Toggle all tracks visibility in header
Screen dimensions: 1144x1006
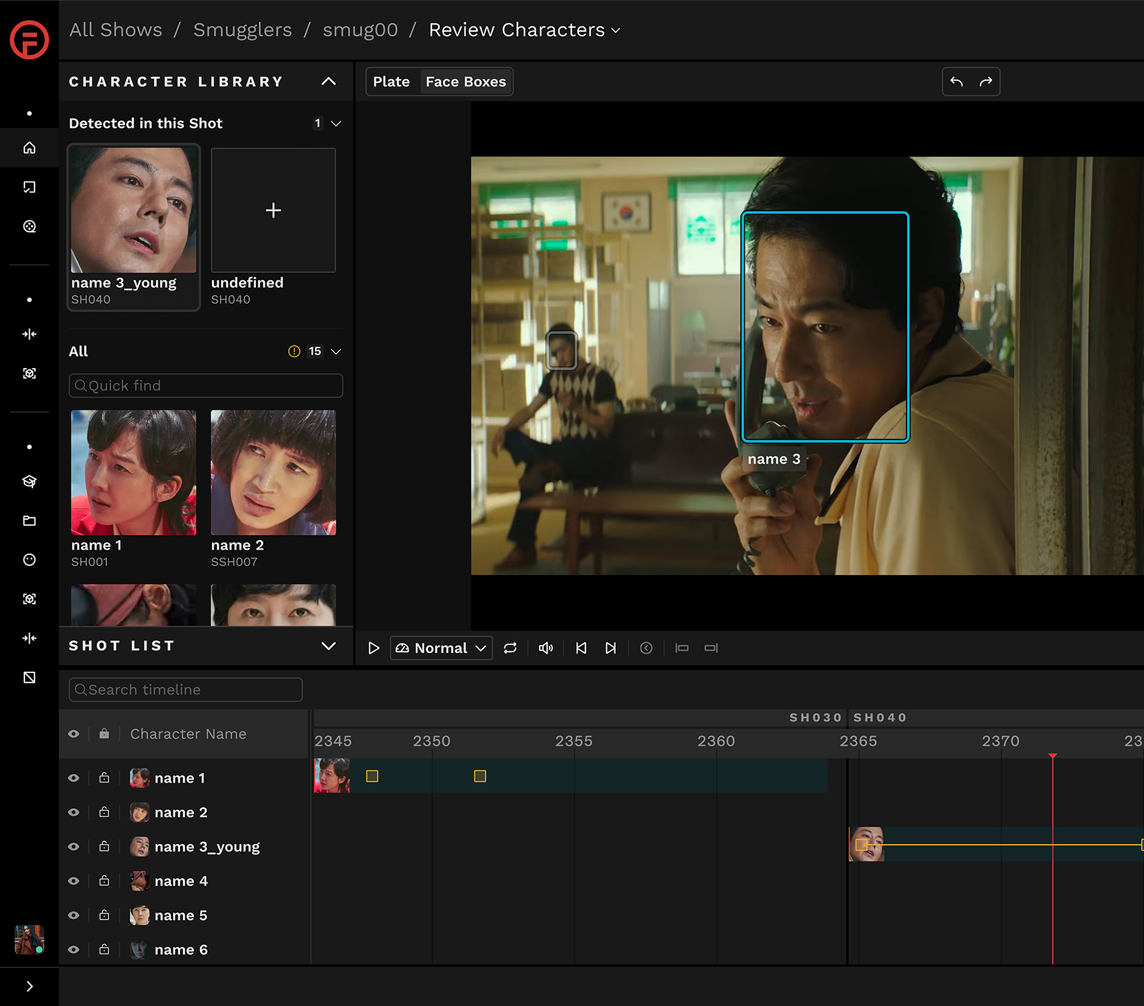click(x=74, y=734)
